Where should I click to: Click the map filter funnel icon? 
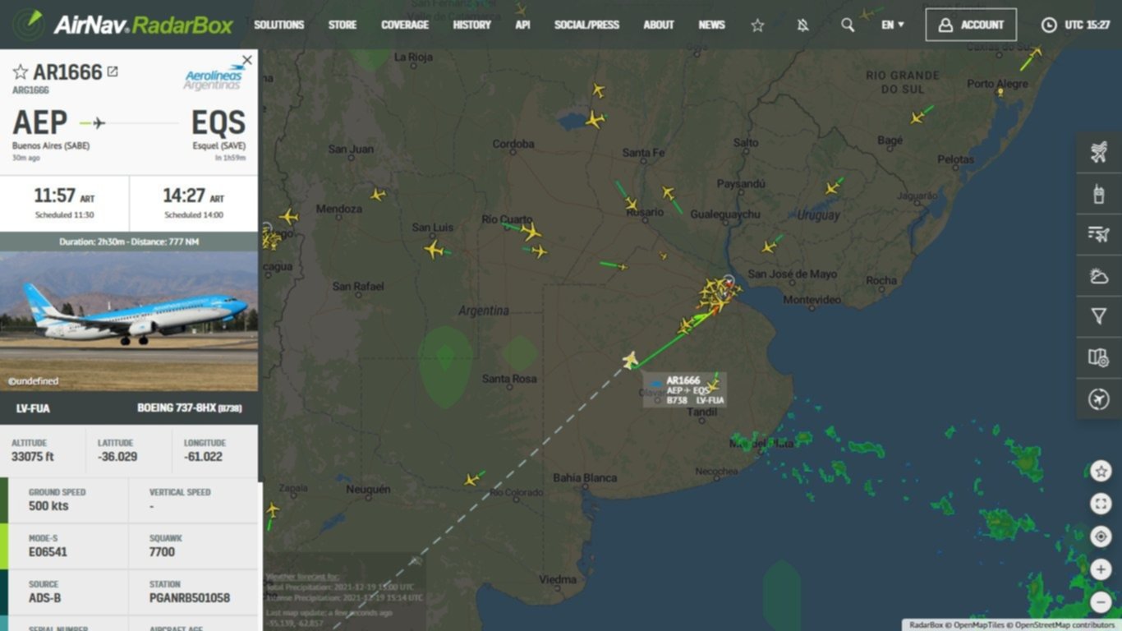(x=1099, y=316)
